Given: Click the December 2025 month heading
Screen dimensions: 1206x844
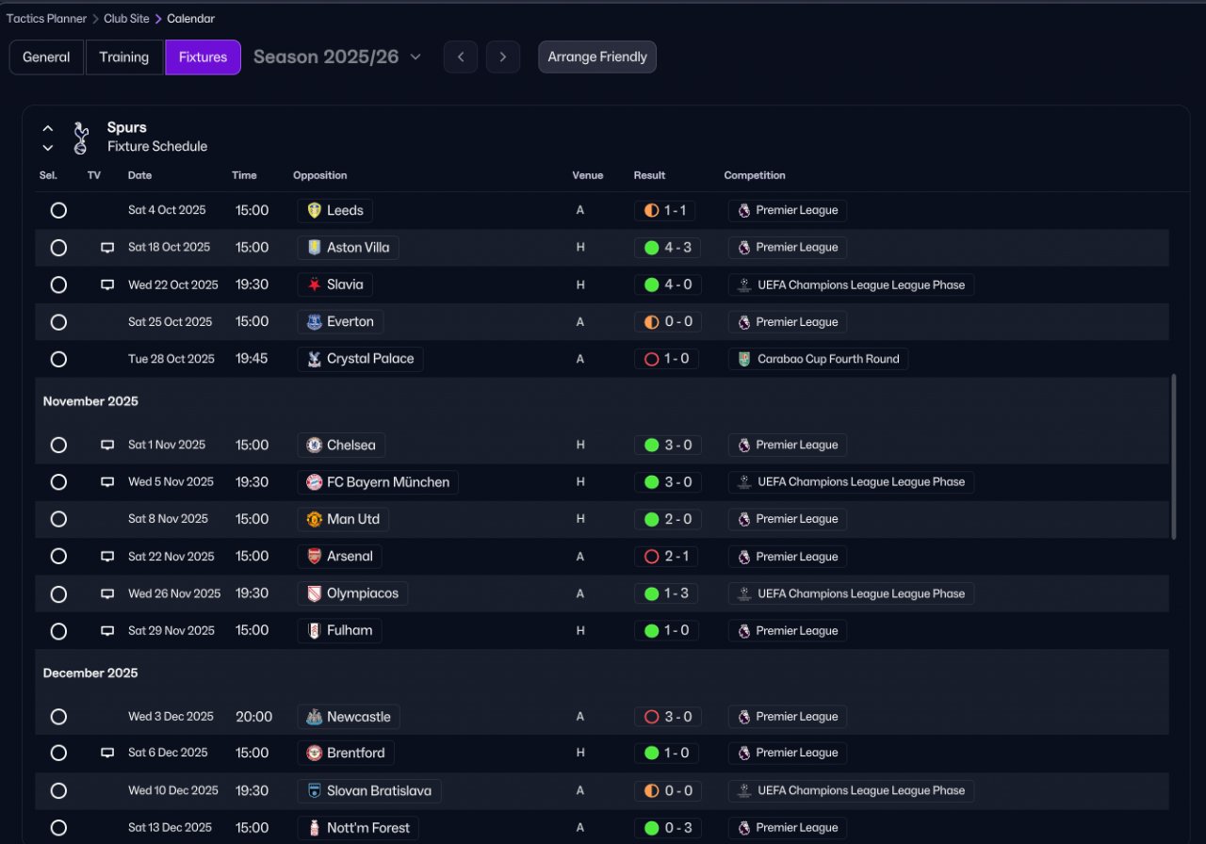Looking at the screenshot, I should tap(90, 673).
